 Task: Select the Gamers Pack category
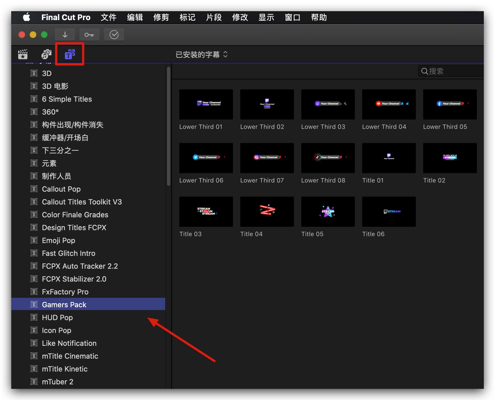point(88,304)
